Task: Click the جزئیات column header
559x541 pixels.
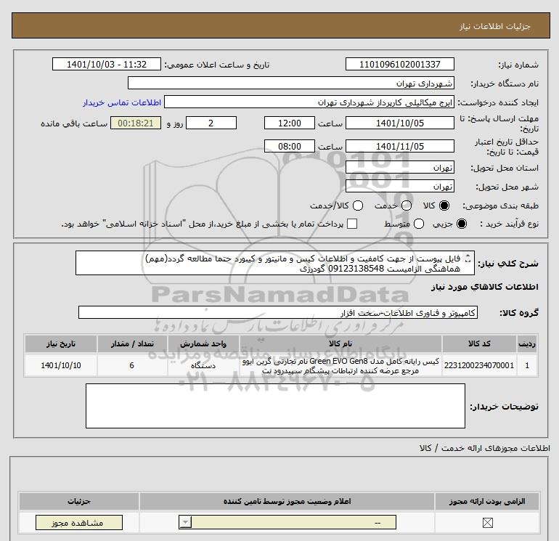Action: (x=79, y=501)
